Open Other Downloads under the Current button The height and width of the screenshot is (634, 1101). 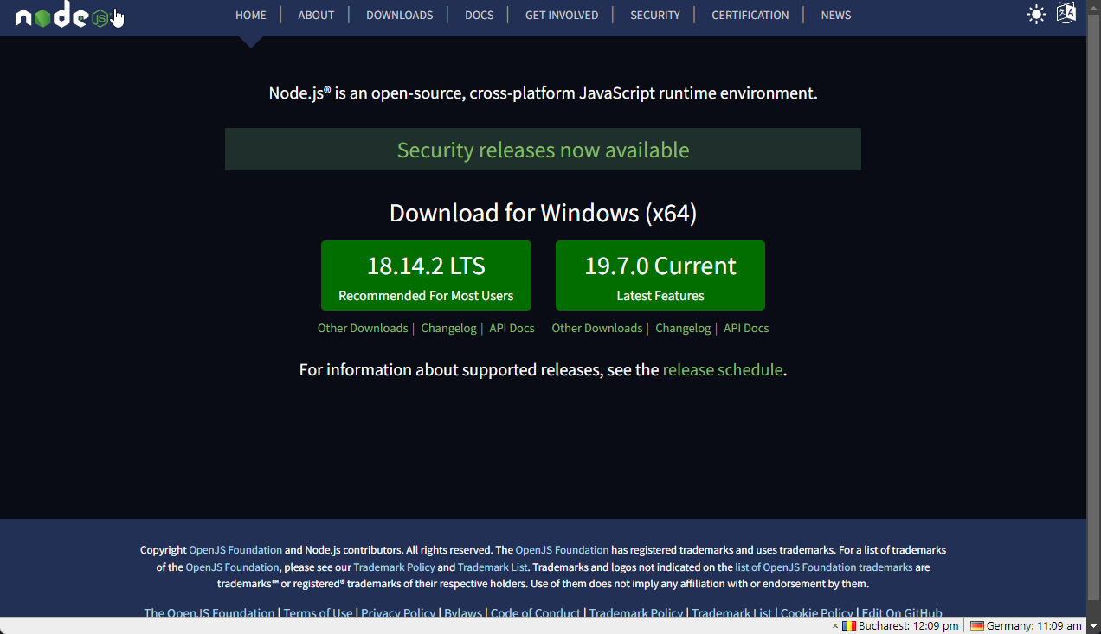(597, 329)
